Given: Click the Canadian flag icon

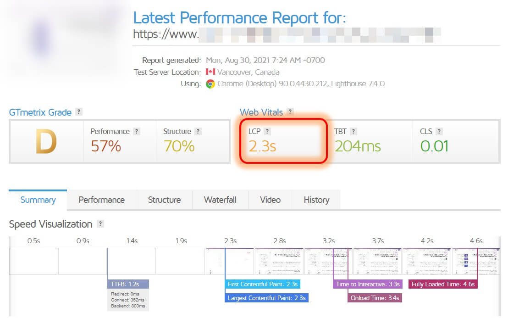Looking at the screenshot, I should pyautogui.click(x=210, y=72).
